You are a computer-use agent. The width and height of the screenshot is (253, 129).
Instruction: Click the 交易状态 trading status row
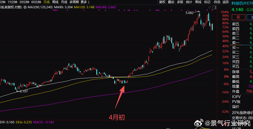[x=242, y=118]
